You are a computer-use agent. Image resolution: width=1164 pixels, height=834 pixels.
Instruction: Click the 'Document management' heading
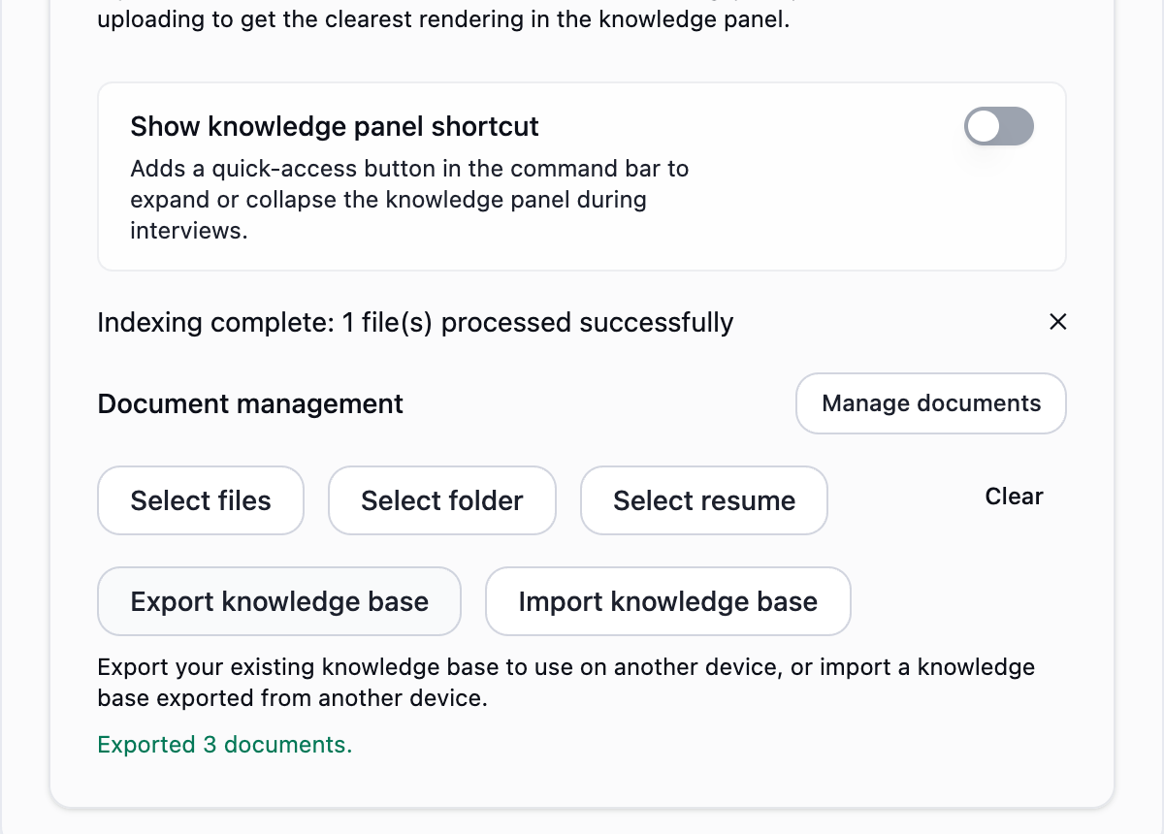point(250,403)
